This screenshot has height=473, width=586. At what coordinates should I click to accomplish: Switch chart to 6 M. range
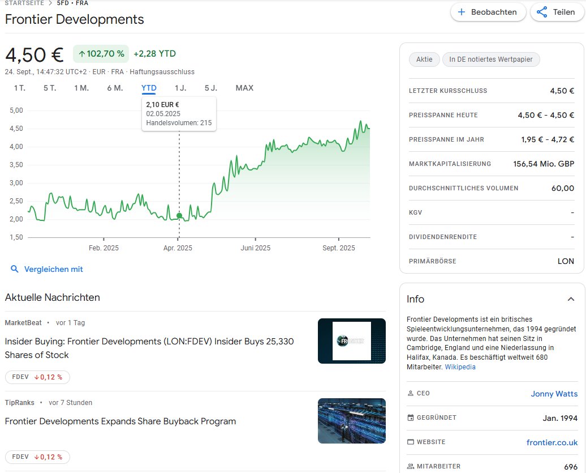click(x=115, y=88)
